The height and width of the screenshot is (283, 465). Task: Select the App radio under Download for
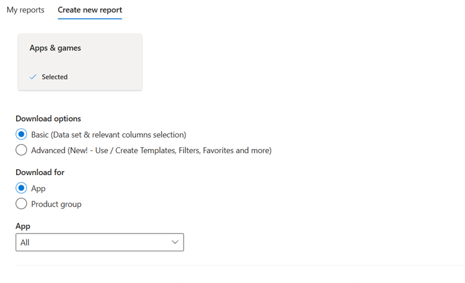(21, 188)
